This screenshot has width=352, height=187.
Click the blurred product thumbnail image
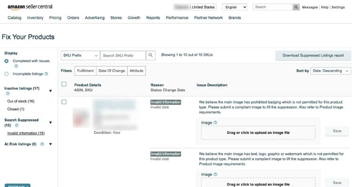tap(82, 117)
